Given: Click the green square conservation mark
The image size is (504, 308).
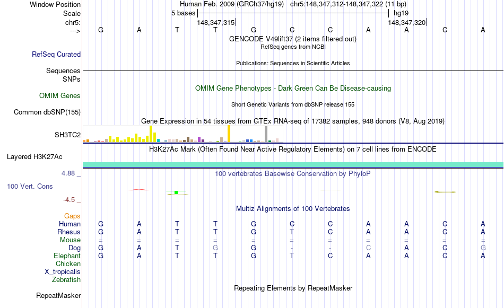Looking at the screenshot, I should point(176,192).
